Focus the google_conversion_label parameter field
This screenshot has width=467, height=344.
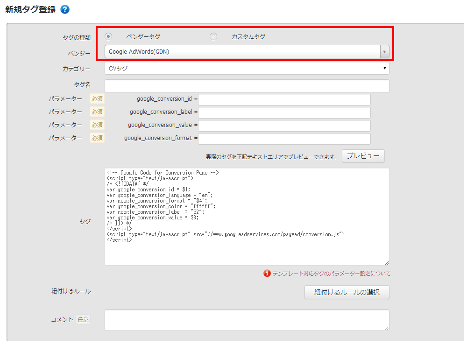click(x=284, y=113)
